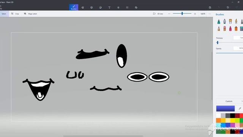Image resolution: width=243 pixels, height=137 pixels.
Task: Open the Text tool
Action: 109,8
